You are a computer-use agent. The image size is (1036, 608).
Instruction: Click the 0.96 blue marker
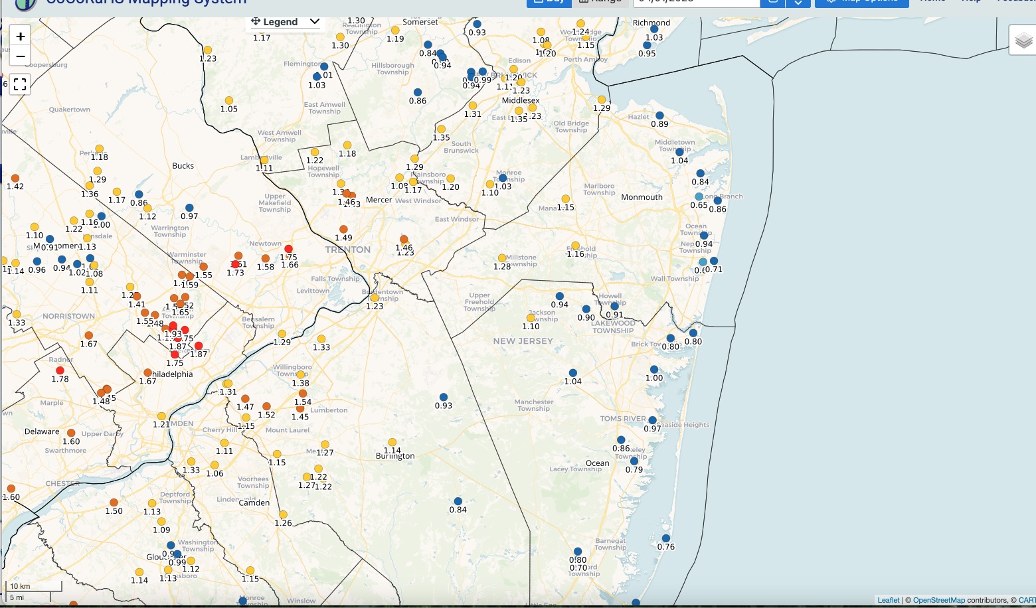pos(37,262)
